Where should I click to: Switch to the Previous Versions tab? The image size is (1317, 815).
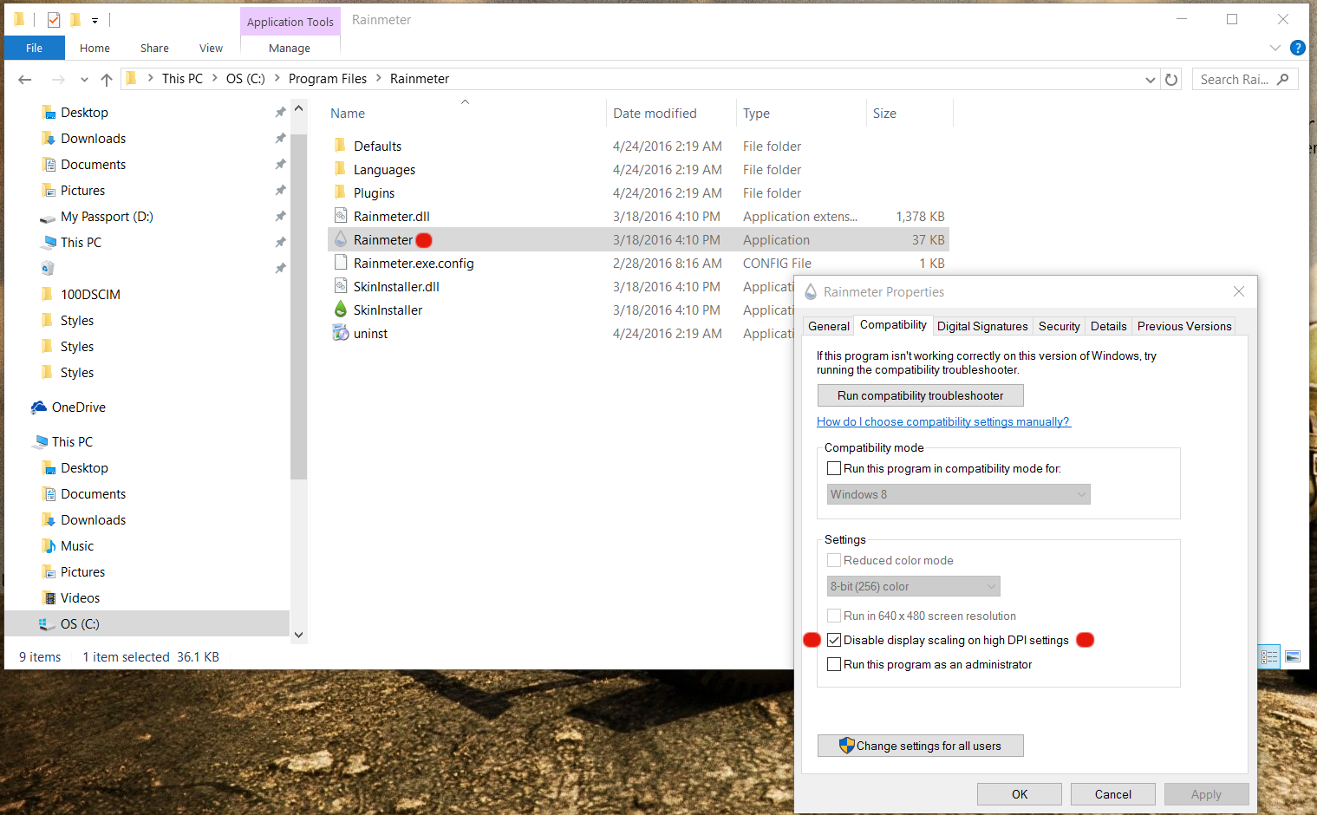click(x=1184, y=326)
